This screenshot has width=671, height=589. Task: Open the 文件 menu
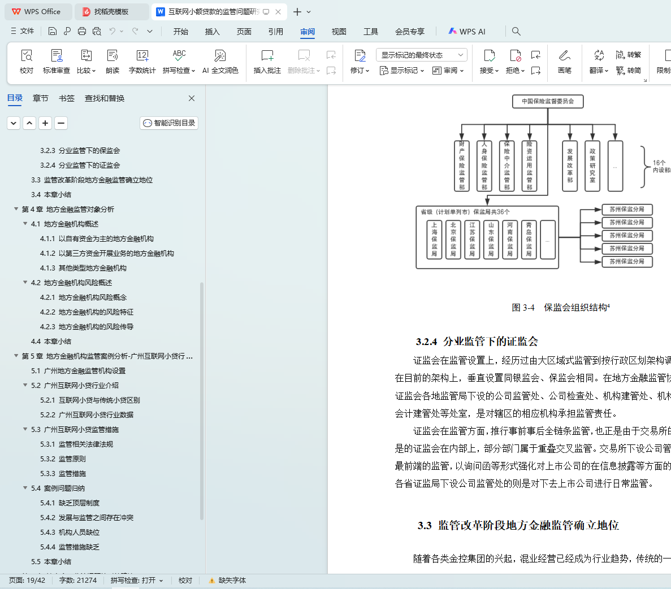22,31
